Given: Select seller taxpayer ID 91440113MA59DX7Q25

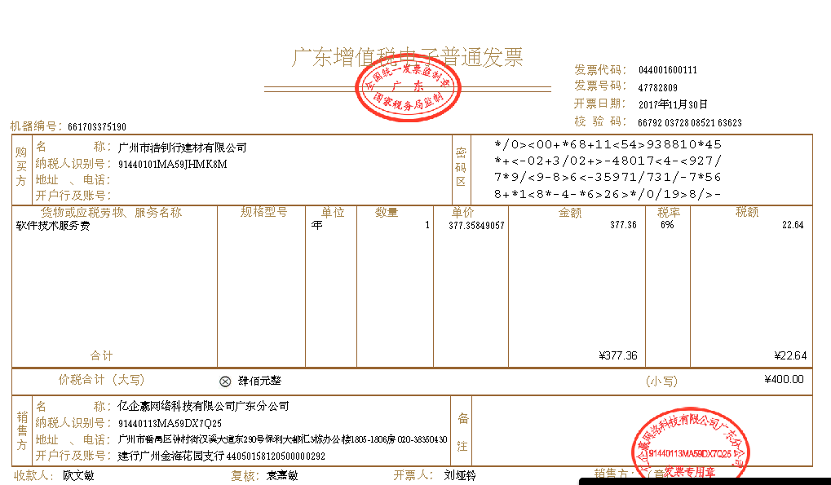Looking at the screenshot, I should (170, 424).
